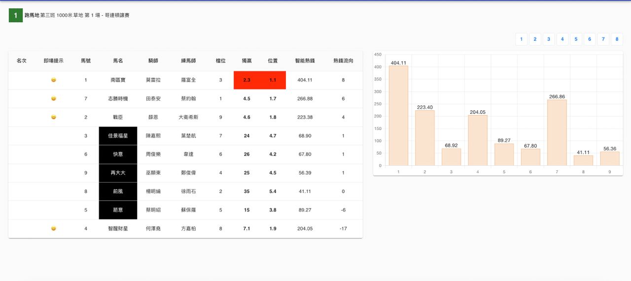631x281 pixels.
Task: Switch to race 2 in the race selector
Action: (535, 39)
